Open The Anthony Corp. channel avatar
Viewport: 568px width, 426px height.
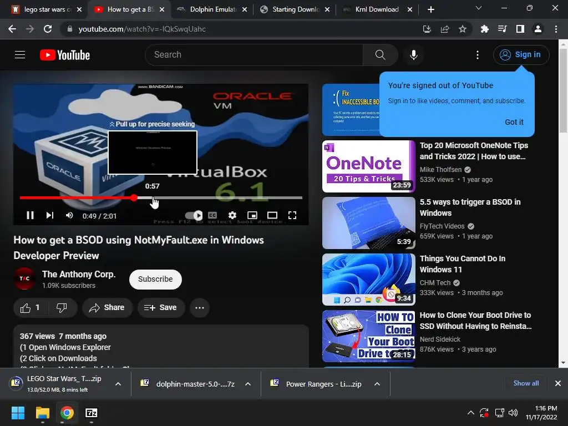24,278
